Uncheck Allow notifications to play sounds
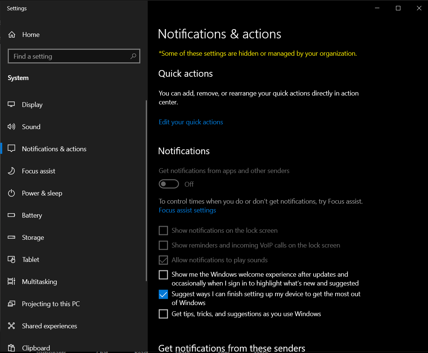 click(x=163, y=260)
